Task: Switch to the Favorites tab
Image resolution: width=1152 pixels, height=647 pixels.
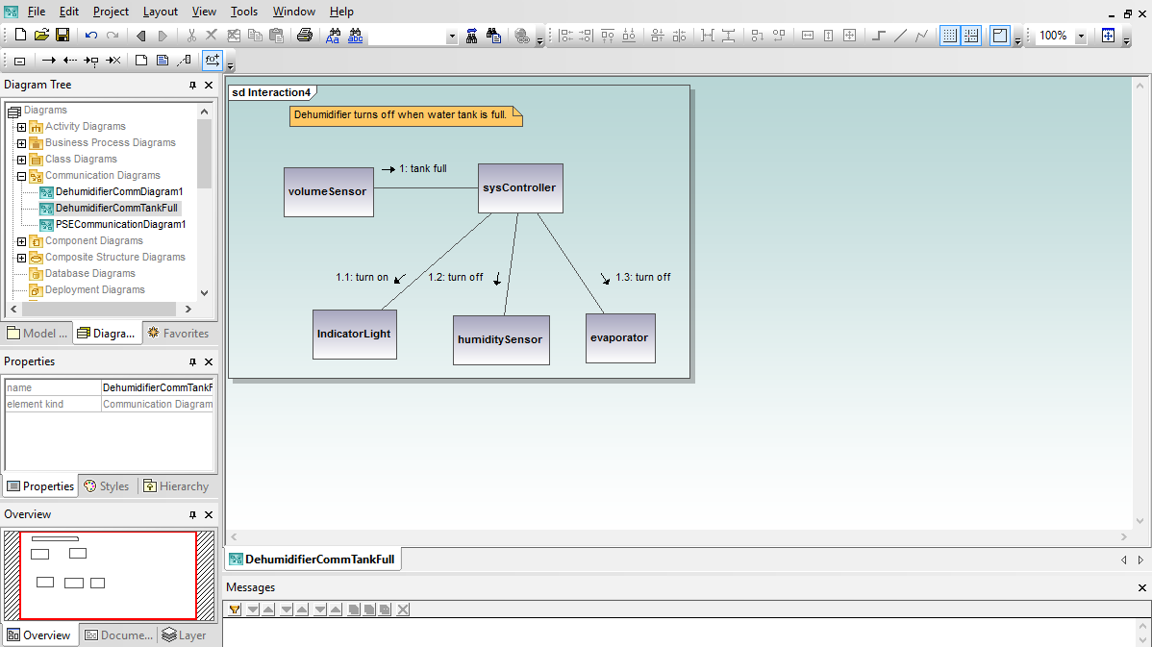Action: [x=179, y=334]
